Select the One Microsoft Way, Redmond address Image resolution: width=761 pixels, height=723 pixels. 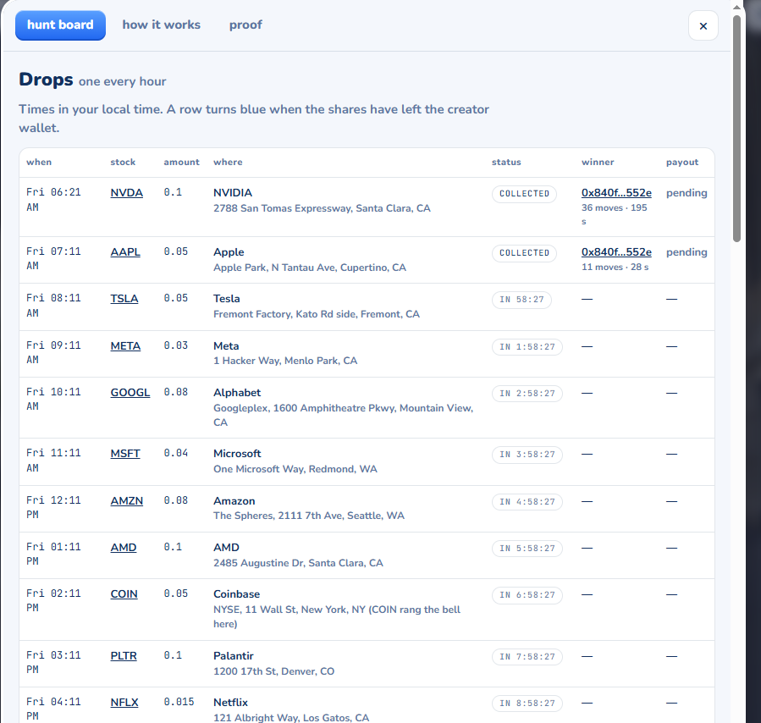coord(295,469)
